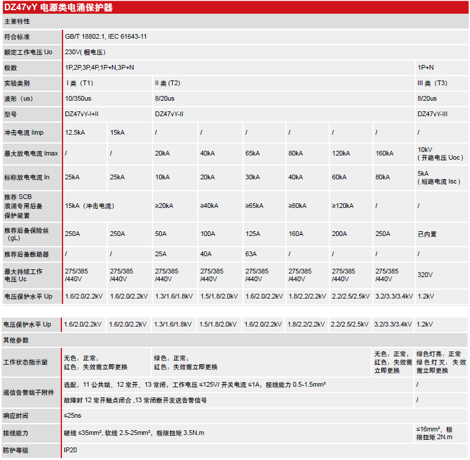
Task: Click the GB/T 18802.1, IEC 61643-11 standard text
Action: pyautogui.click(x=106, y=37)
